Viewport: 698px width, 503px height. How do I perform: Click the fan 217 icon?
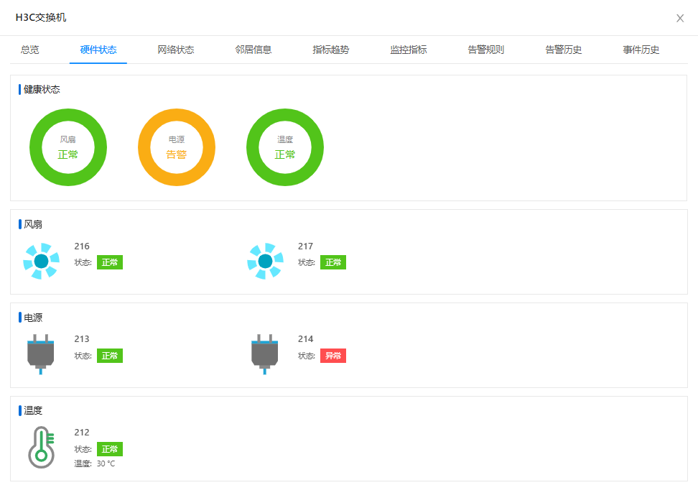pyautogui.click(x=265, y=261)
